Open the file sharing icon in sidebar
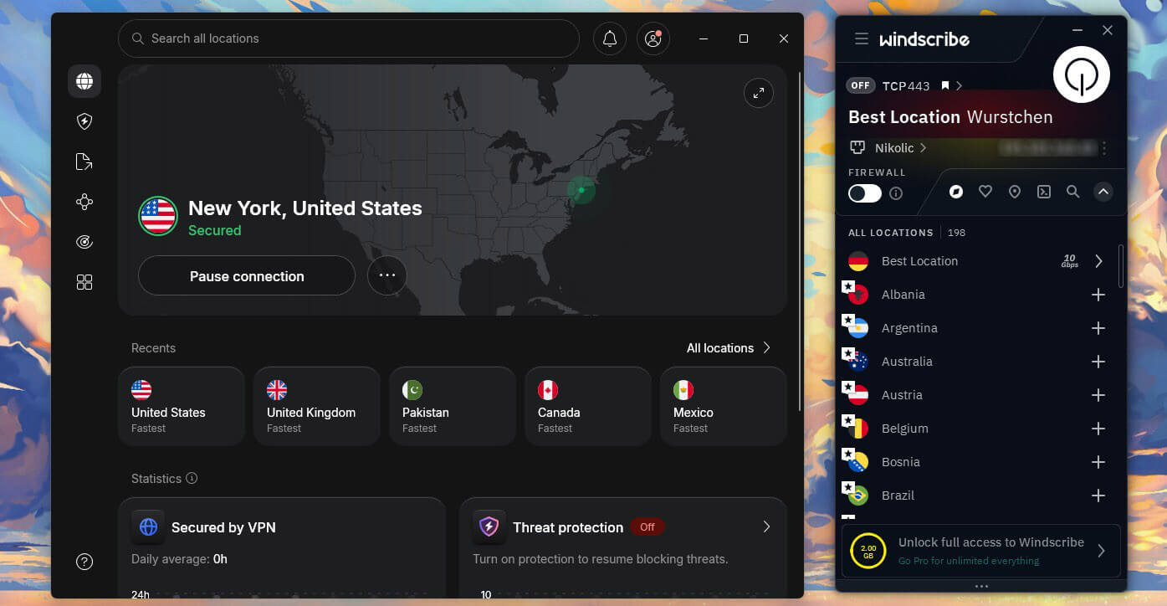The height and width of the screenshot is (606, 1167). pos(84,162)
